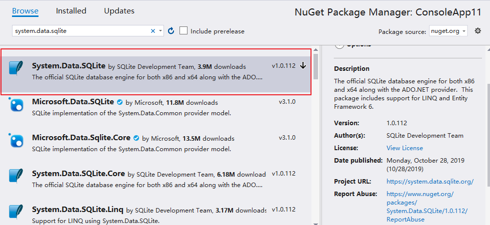Click 'Support for LINQ using System.Data.SQLite.' description

[96, 221]
